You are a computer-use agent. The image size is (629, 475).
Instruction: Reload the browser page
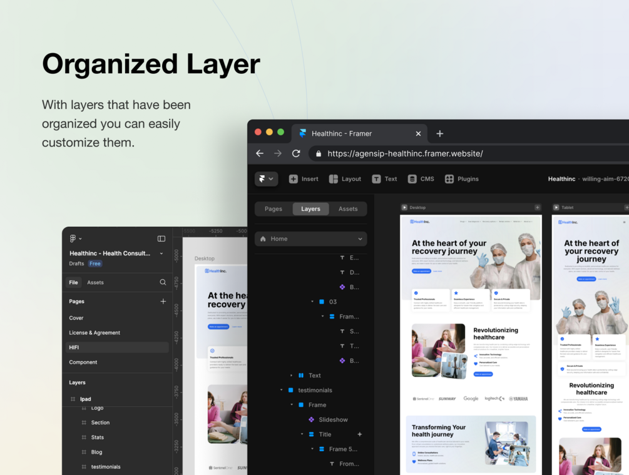tap(296, 153)
